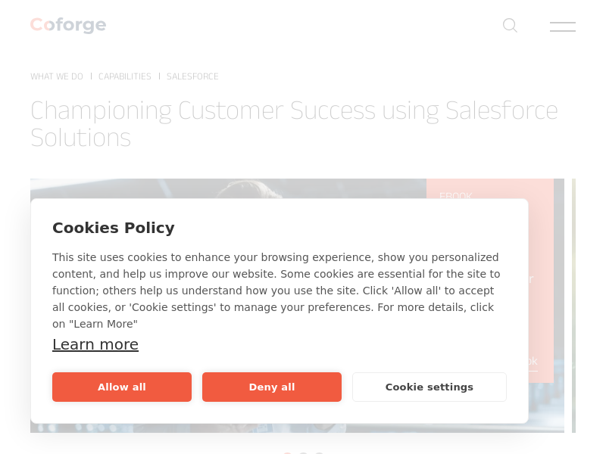Click the Coforge logo

[x=68, y=25]
